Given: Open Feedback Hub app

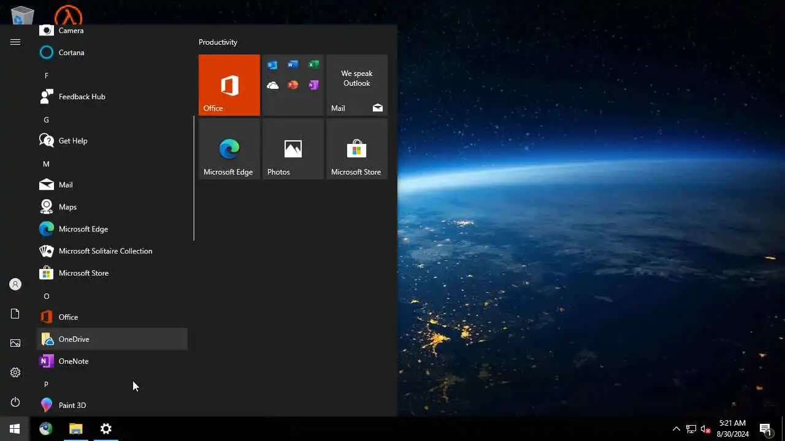Looking at the screenshot, I should 112,97.
